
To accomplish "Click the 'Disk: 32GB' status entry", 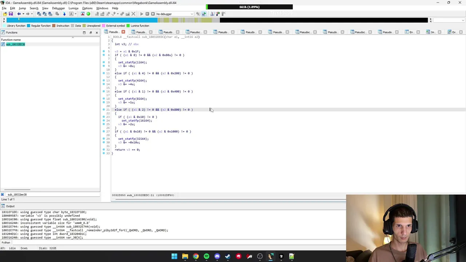I will click(48, 248).
